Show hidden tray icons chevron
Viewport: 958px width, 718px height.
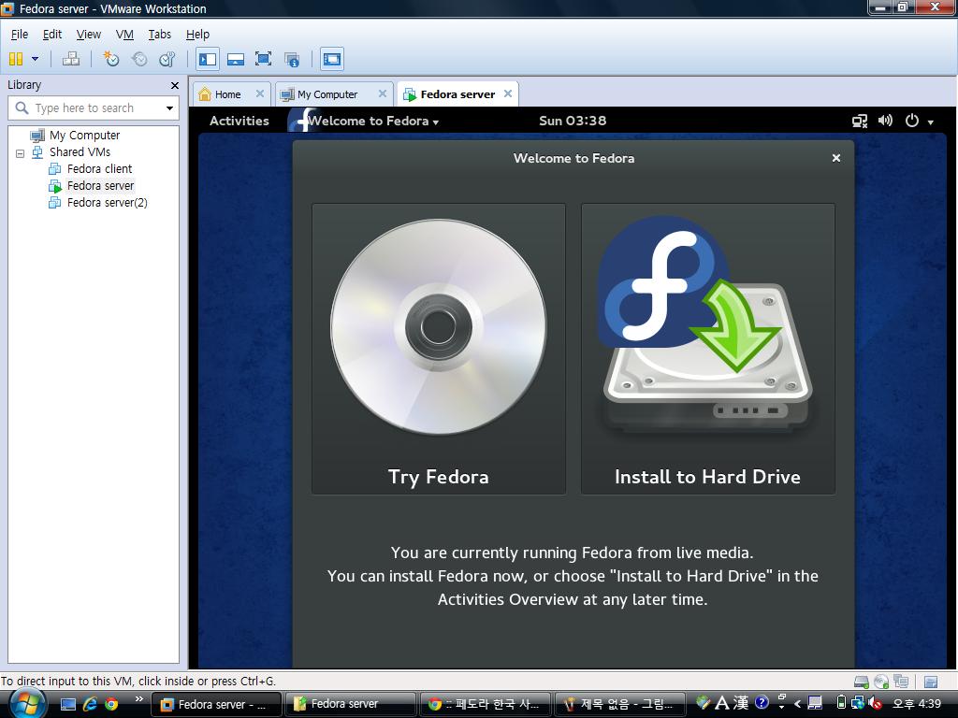tap(797, 704)
